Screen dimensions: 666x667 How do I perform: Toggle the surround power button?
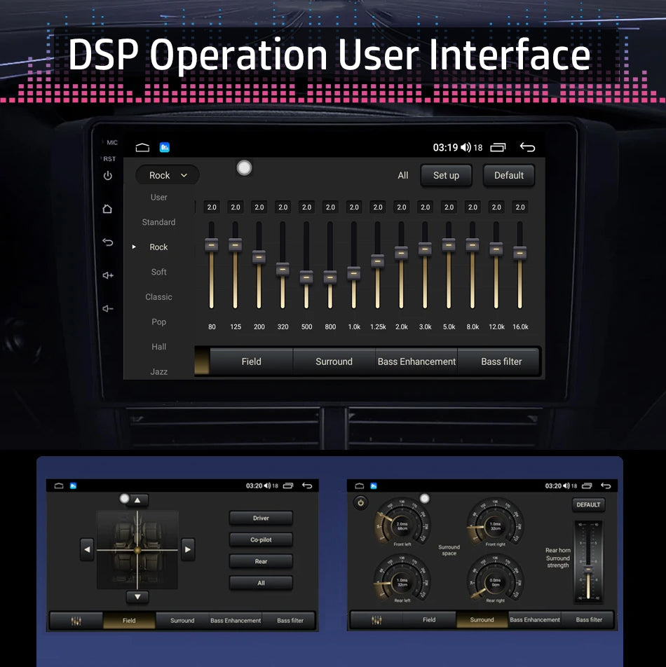click(x=361, y=503)
